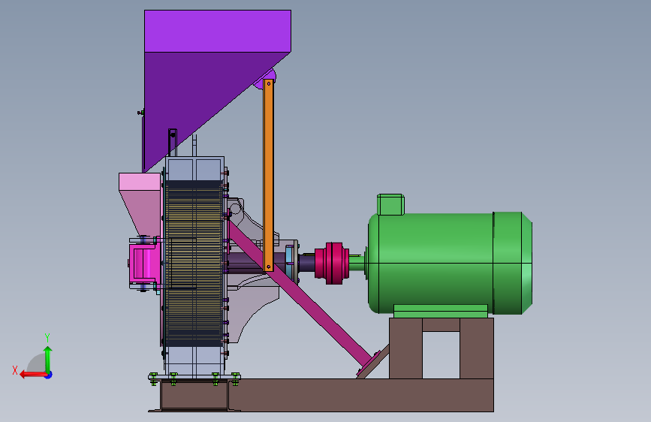Select the green motor shaft stub
651x422 pixels.
point(357,263)
